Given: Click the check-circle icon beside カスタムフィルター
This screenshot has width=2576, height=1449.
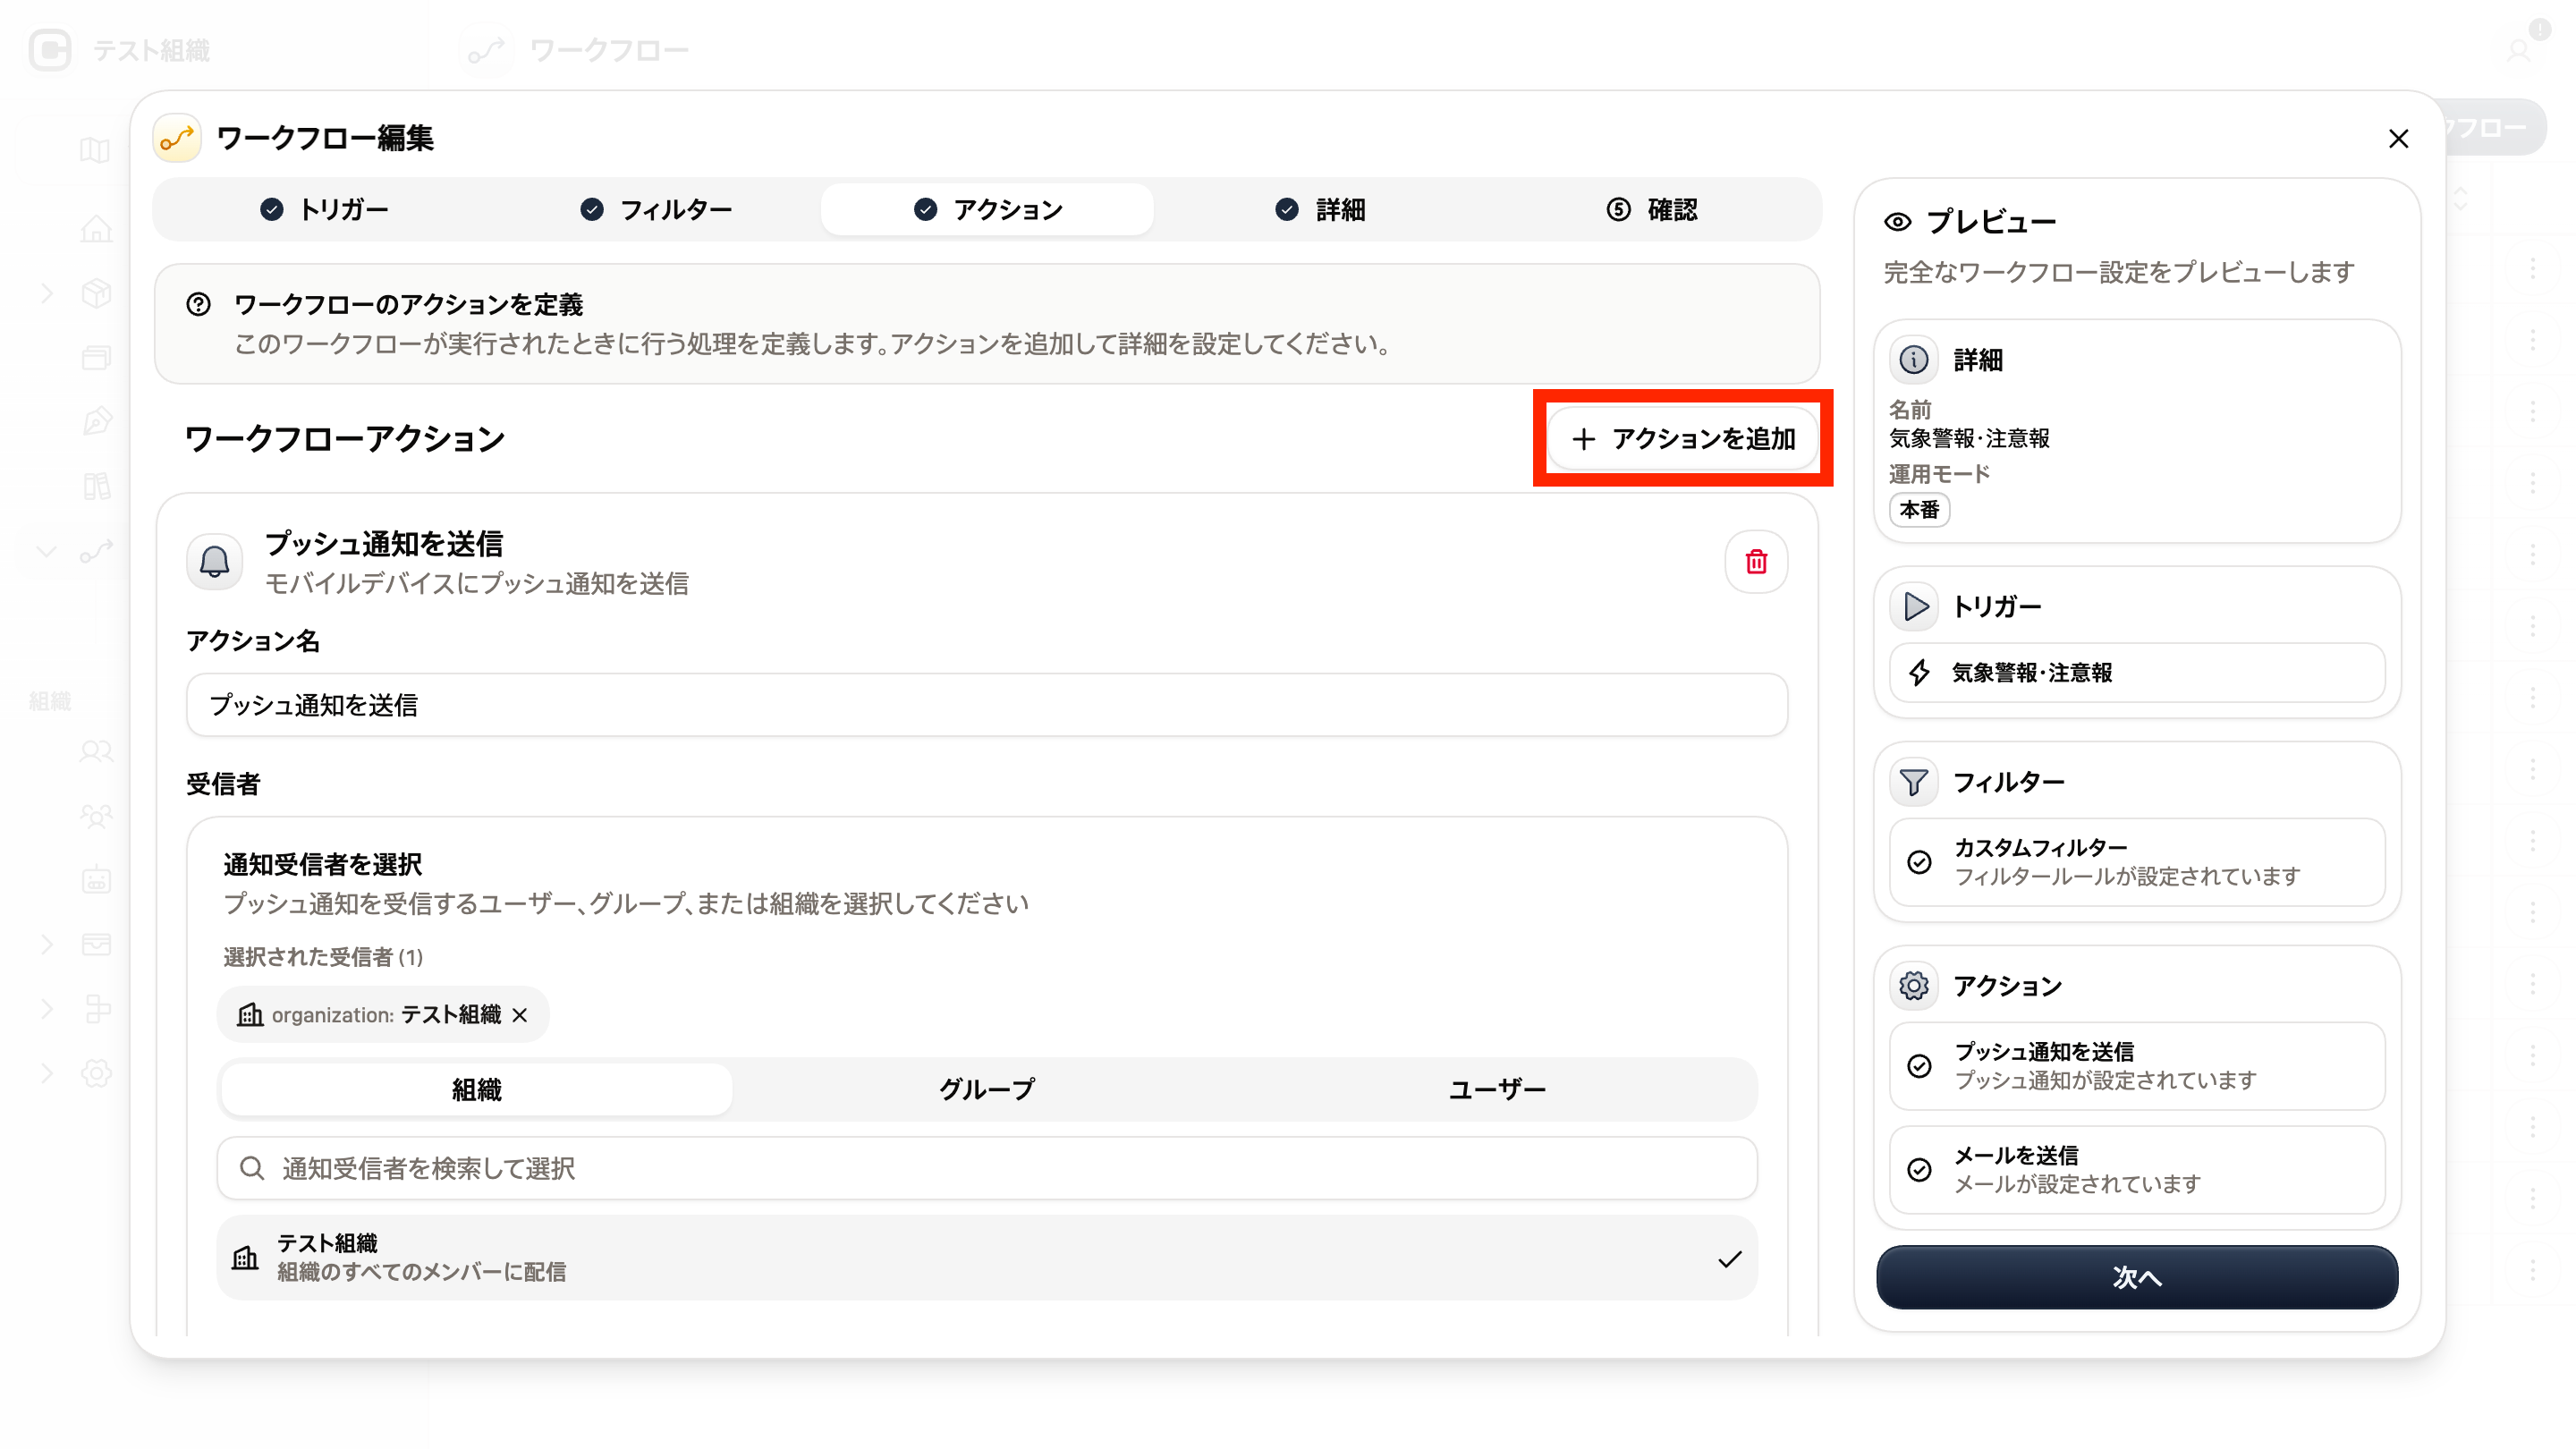Looking at the screenshot, I should tap(1919, 862).
